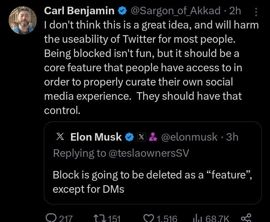The height and width of the screenshot is (222, 270).
Task: Click Carl Benjamin's blue verified badge
Action: click(x=122, y=11)
